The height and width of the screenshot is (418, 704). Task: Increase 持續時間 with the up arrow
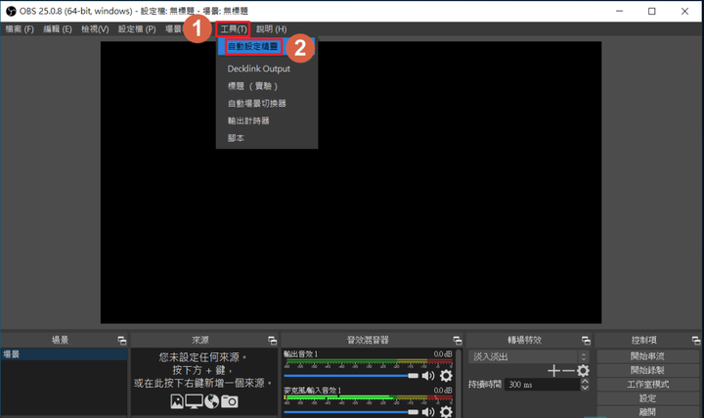click(585, 382)
